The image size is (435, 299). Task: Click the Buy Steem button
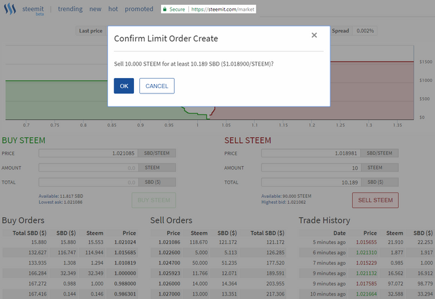pyautogui.click(x=154, y=200)
